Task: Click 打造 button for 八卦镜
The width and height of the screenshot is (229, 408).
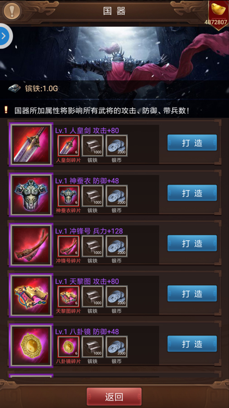Action: (192, 344)
